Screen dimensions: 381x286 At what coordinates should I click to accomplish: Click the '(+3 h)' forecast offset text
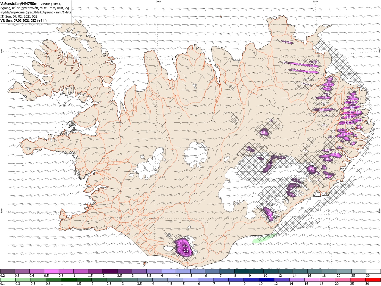click(x=42, y=21)
